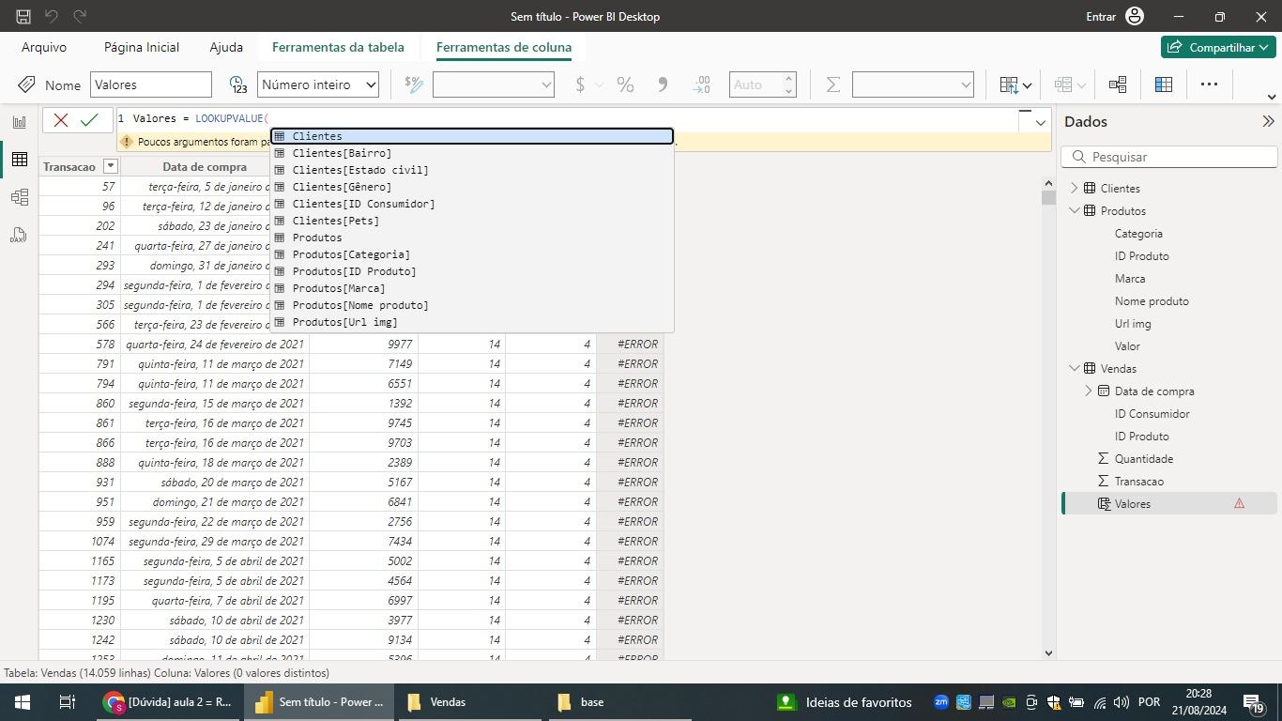Collapse the Produtos table in Dados pane
This screenshot has height=721, width=1282.
pos(1075,210)
